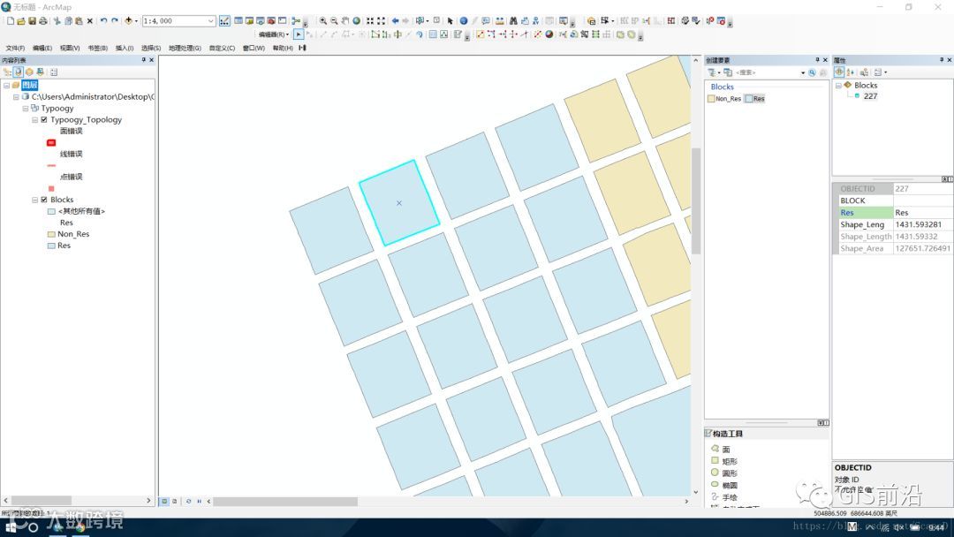
Task: Click the red 面错误 symbol swatch
Action: tap(51, 143)
